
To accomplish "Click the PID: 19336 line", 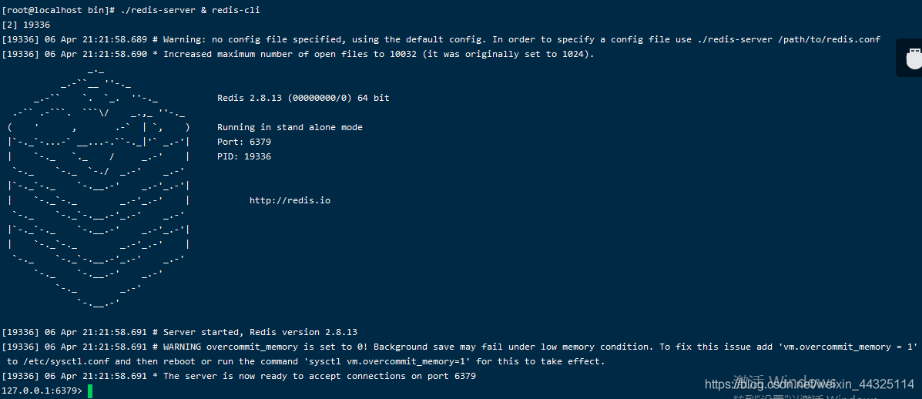I will pos(244,157).
